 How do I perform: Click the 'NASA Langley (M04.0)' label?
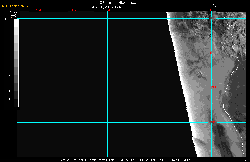(x=16, y=6)
